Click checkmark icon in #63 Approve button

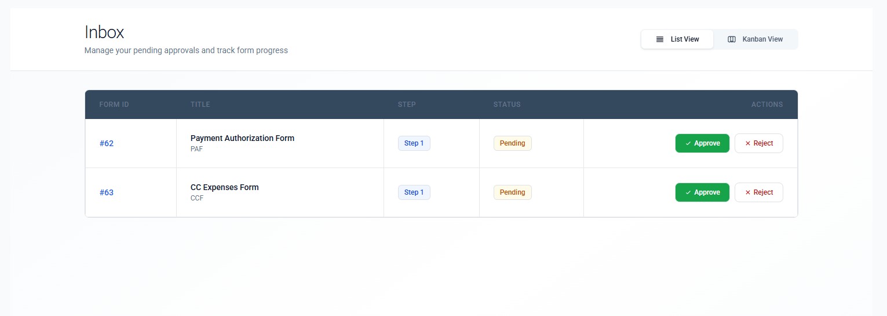point(688,192)
